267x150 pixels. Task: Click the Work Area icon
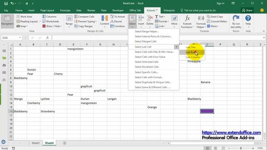point(18,17)
